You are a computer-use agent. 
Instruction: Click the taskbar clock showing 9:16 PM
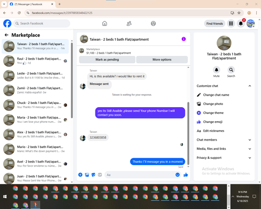(243, 196)
